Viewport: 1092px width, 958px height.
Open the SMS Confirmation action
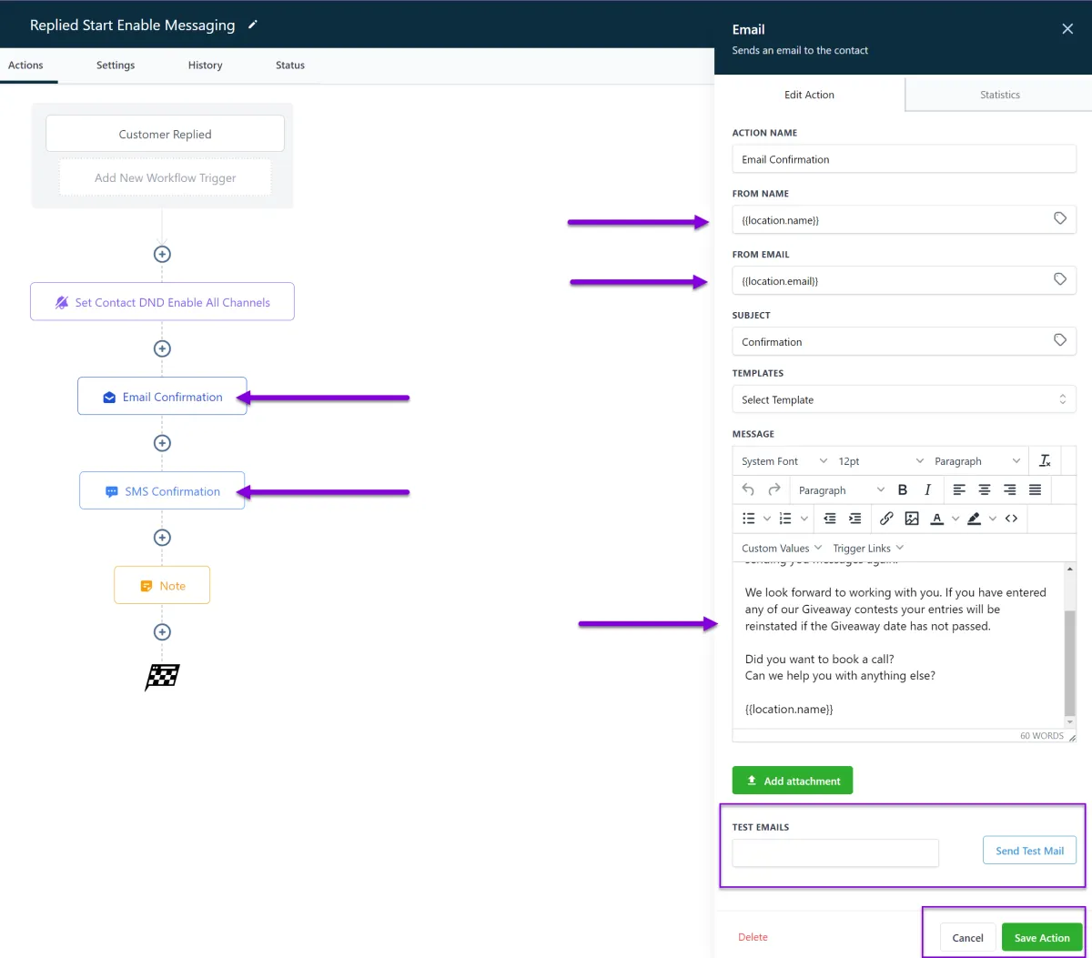(162, 491)
